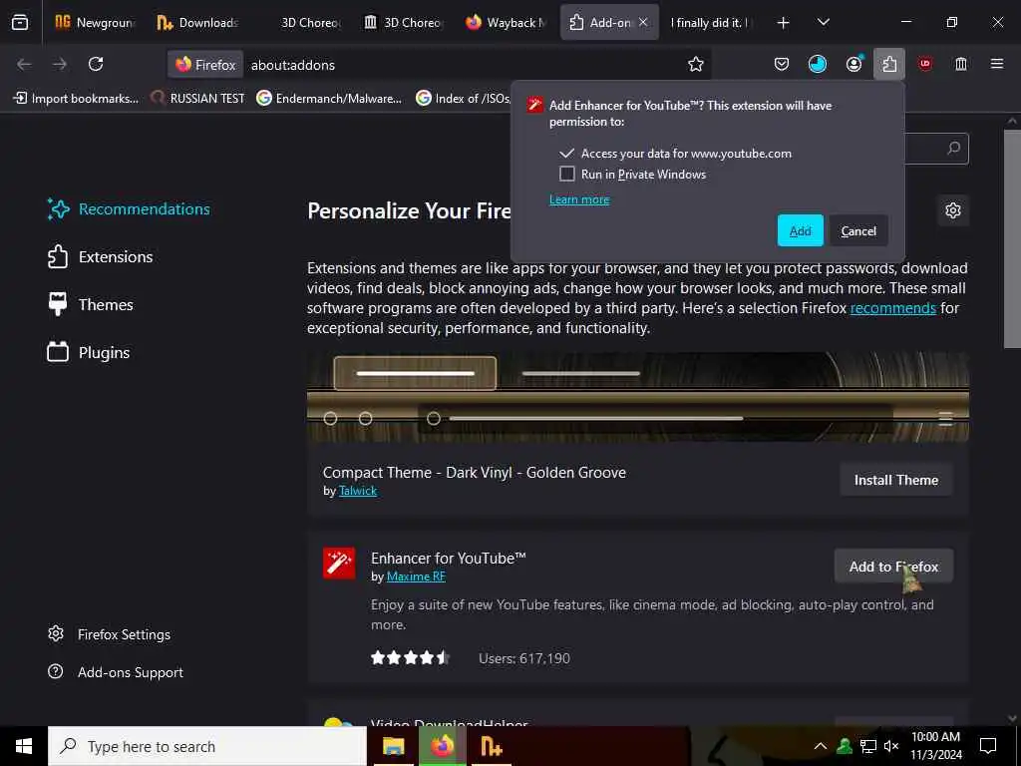Switch to the Downloads tab

(198, 22)
